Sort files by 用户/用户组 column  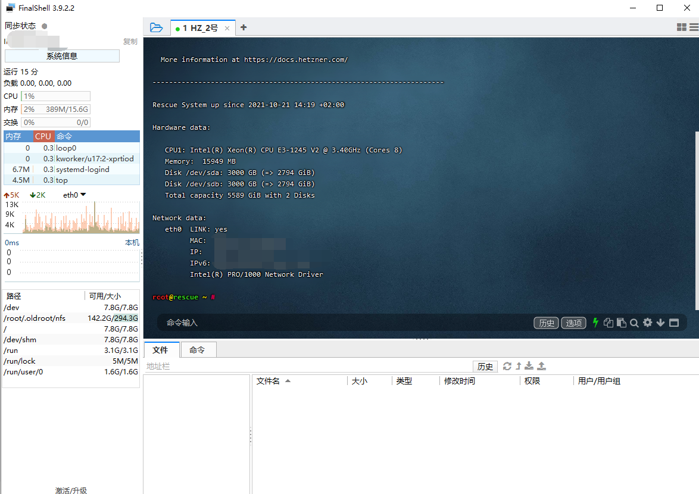tap(636, 382)
